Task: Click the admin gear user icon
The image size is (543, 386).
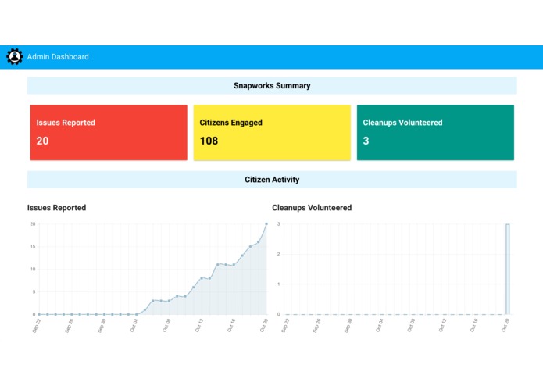Action: [15, 56]
